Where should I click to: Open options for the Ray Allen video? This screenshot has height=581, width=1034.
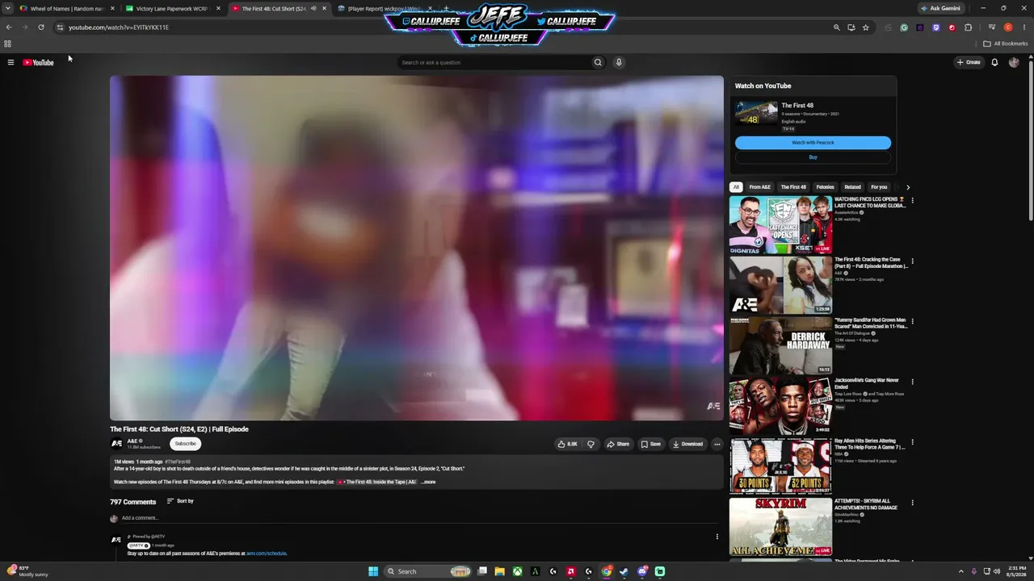912,442
